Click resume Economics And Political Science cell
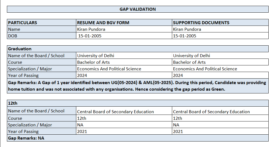 (x=109, y=69)
